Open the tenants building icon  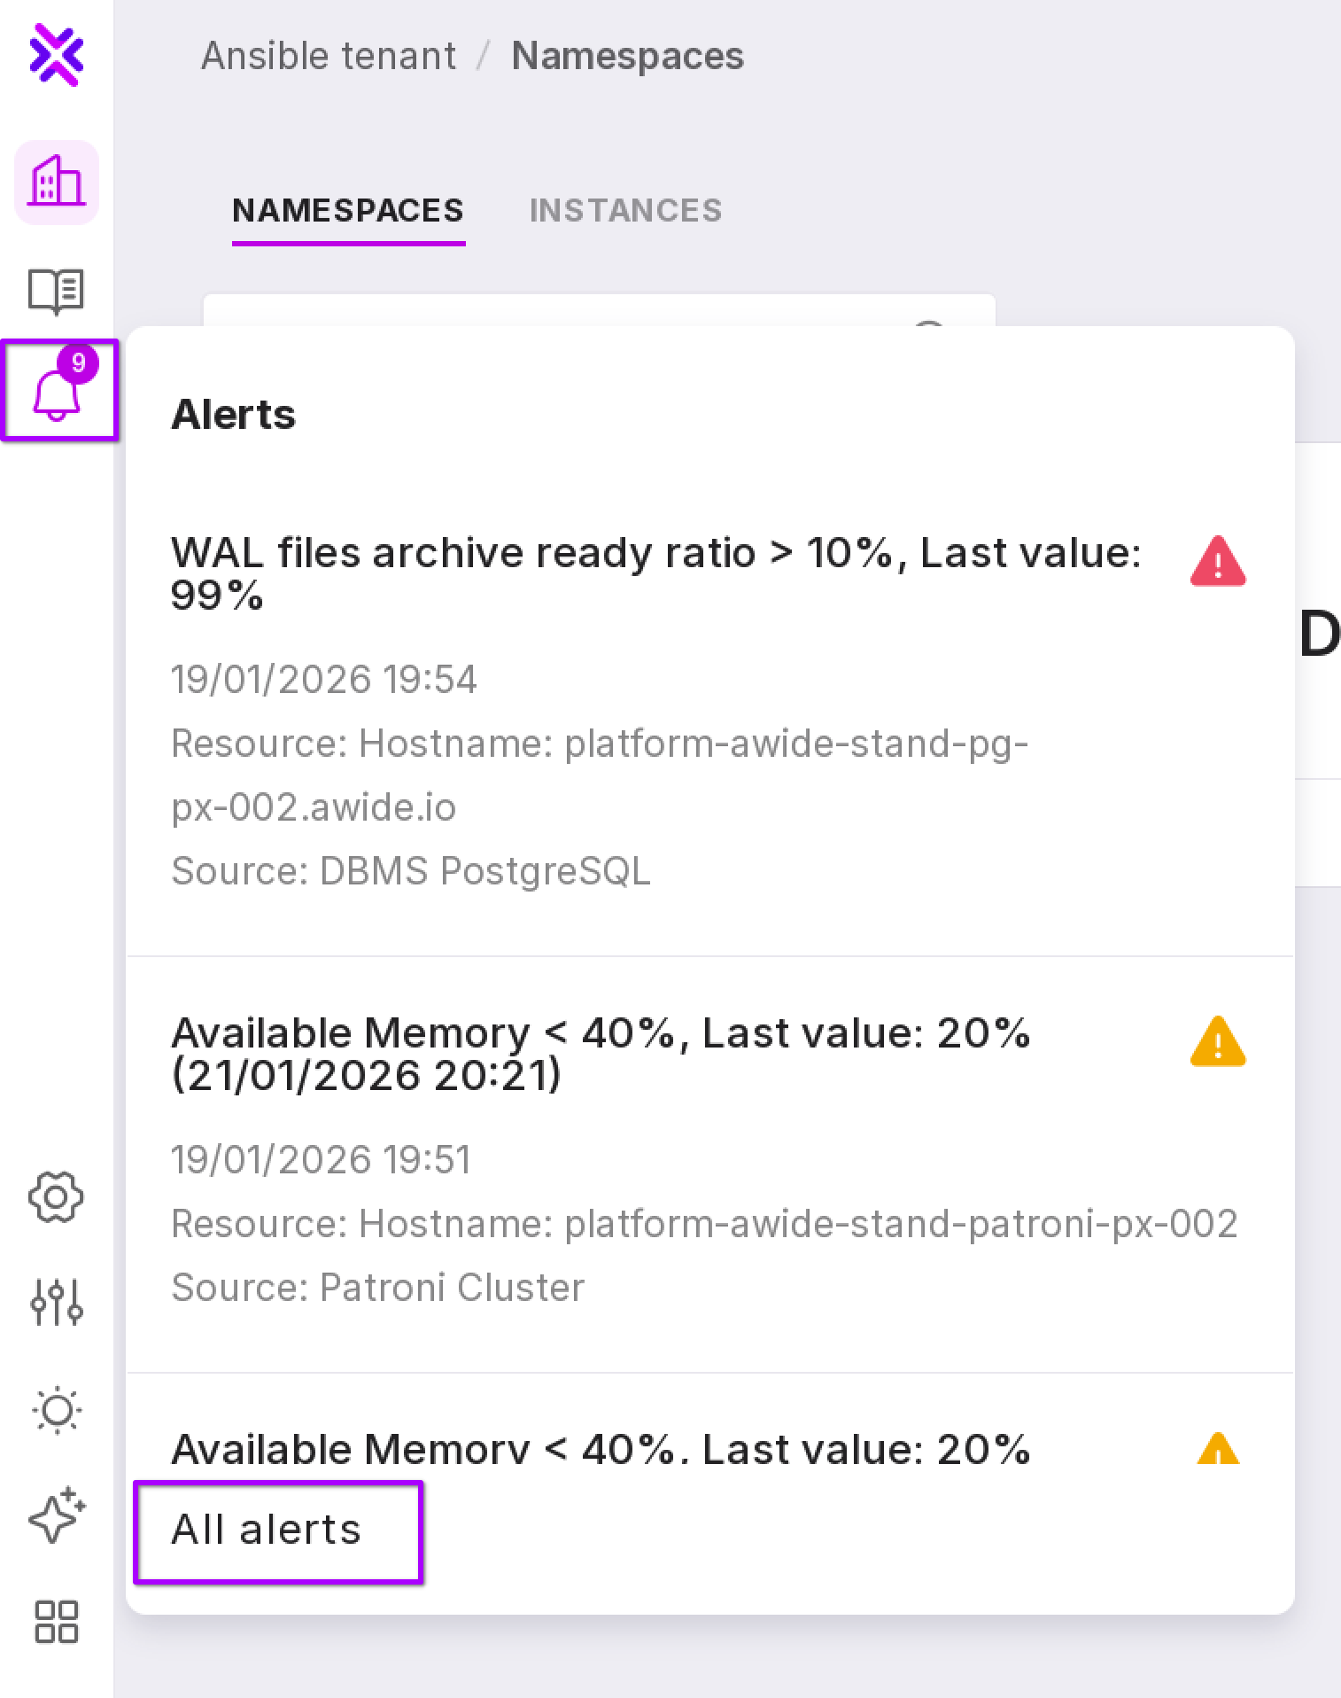(57, 182)
